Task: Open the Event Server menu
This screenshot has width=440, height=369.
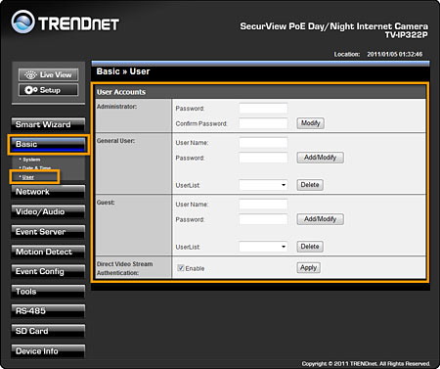Action: pos(48,232)
